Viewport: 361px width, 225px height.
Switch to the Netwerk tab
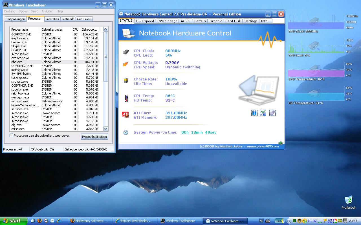click(x=68, y=19)
